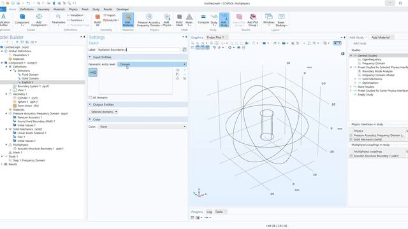Screen dimensions: 408x229
Task: Switch to the Table tab
Action: tap(219, 212)
